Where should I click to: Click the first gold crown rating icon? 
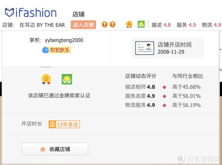point(105,24)
